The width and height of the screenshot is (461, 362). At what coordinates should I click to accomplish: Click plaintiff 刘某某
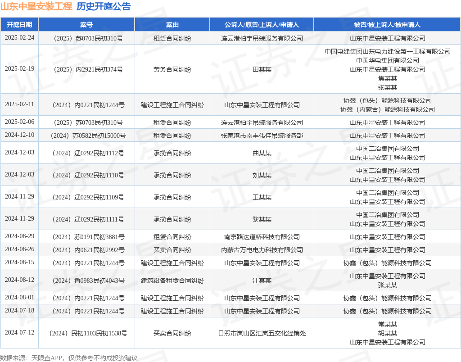click(x=262, y=175)
